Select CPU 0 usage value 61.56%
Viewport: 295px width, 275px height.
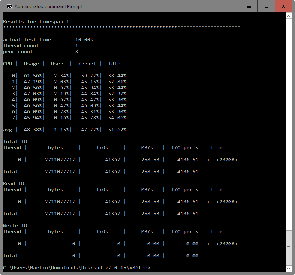(31, 75)
